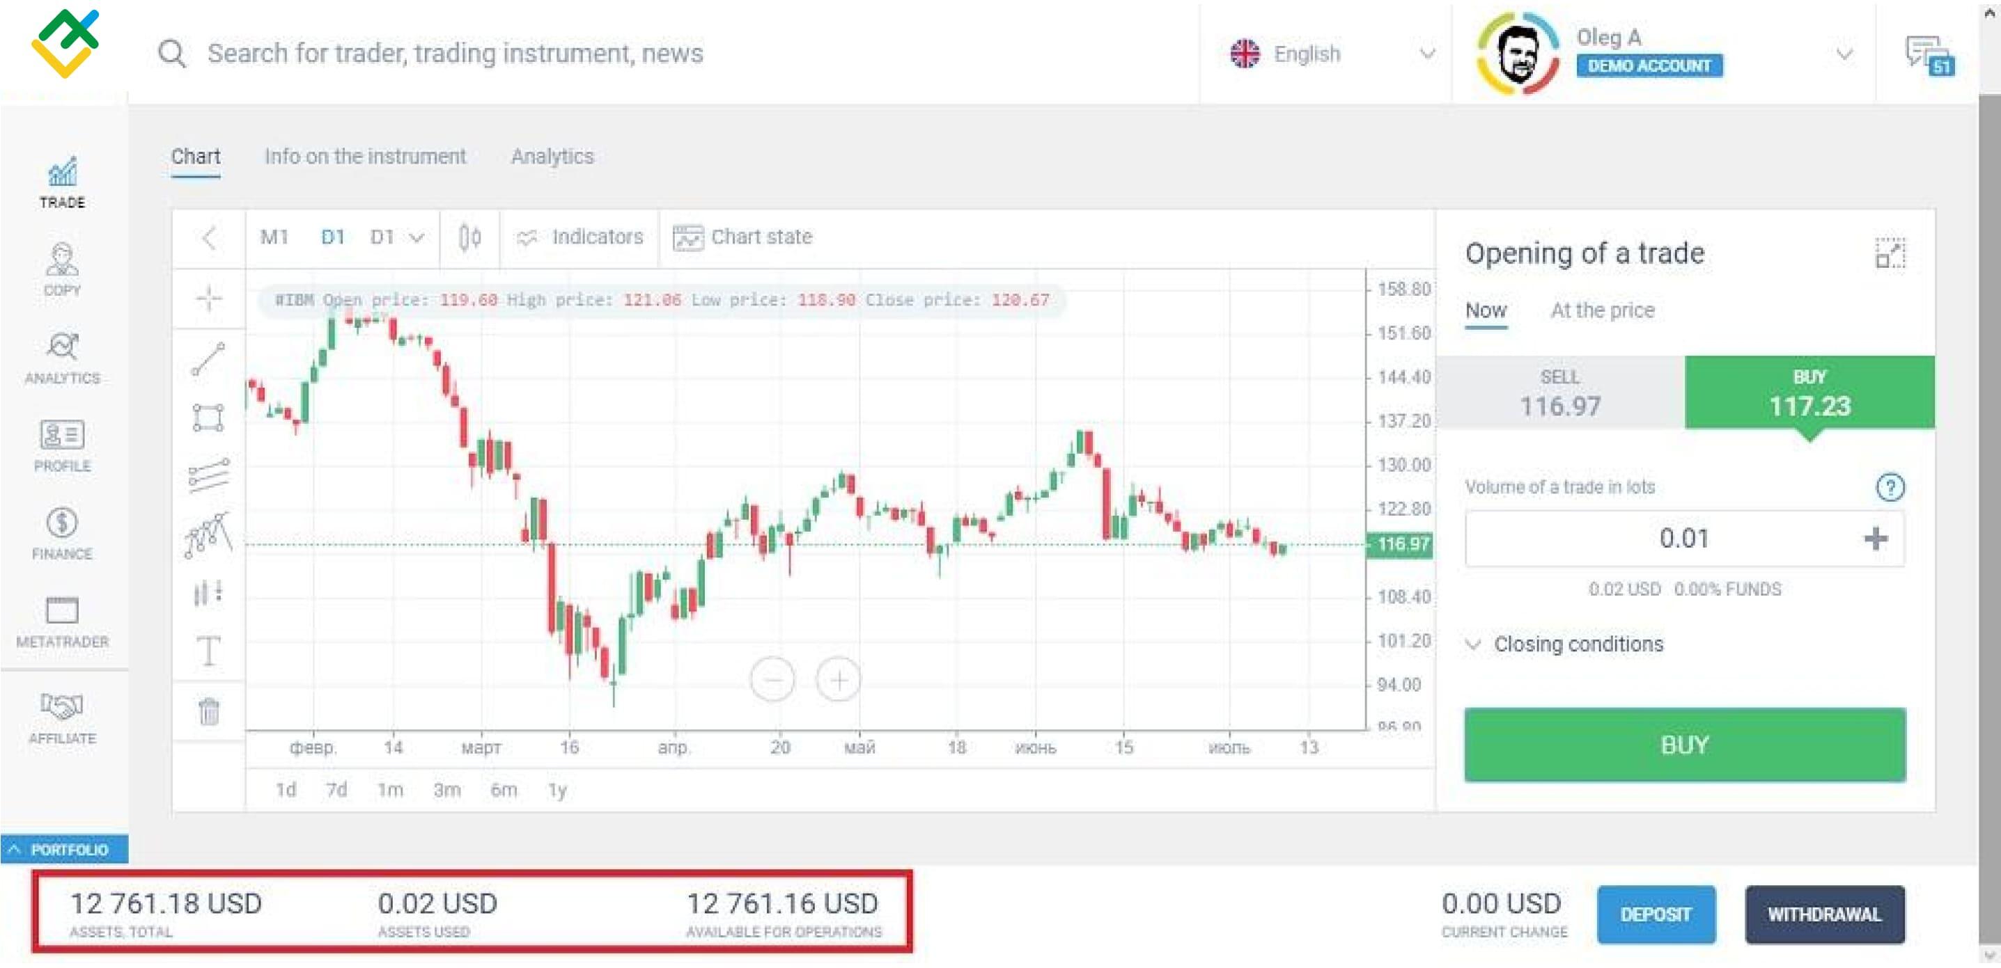Image resolution: width=2001 pixels, height=968 pixels.
Task: Open the text annotation tool
Action: (x=208, y=651)
